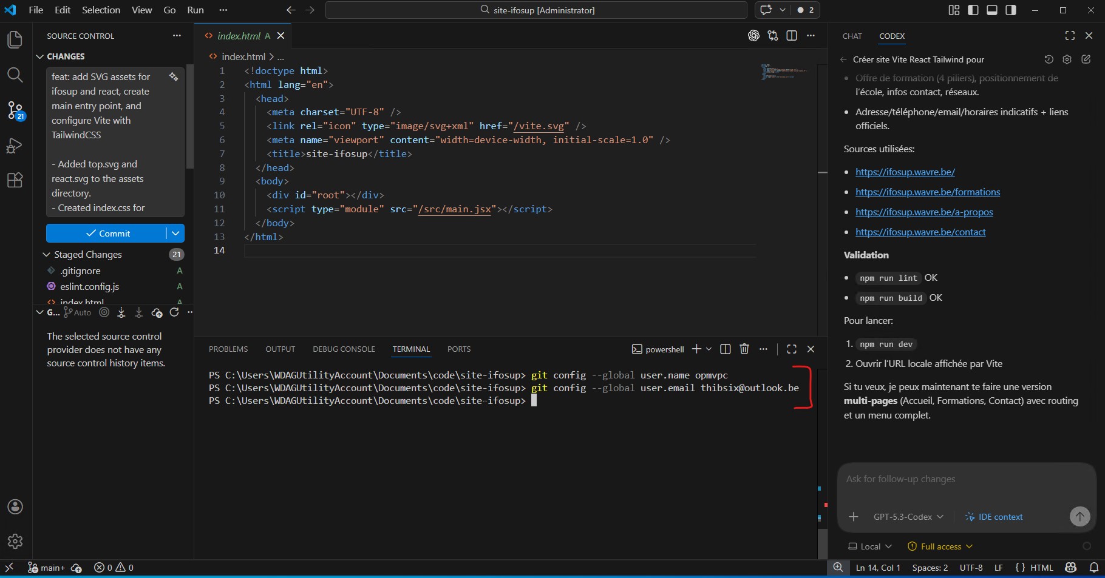Open the Selection menu
Image resolution: width=1105 pixels, height=578 pixels.
pyautogui.click(x=101, y=10)
